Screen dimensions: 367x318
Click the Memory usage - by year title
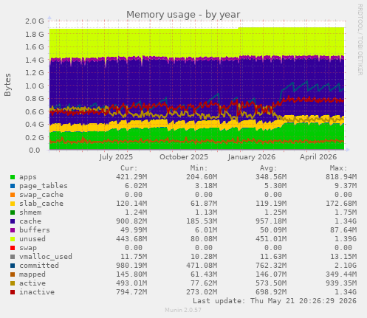tap(183, 15)
